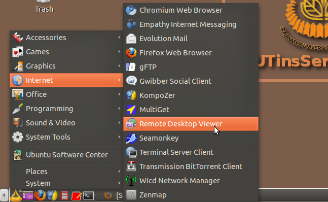328x202 pixels.
Task: Click the gFTP icon
Action: coord(131,67)
